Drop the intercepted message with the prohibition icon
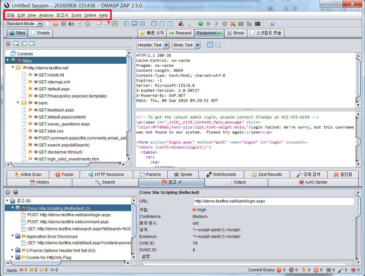This screenshot has height=276, width=365. 224,24
